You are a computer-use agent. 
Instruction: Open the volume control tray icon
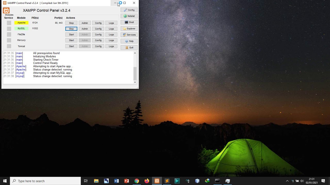(x=302, y=181)
